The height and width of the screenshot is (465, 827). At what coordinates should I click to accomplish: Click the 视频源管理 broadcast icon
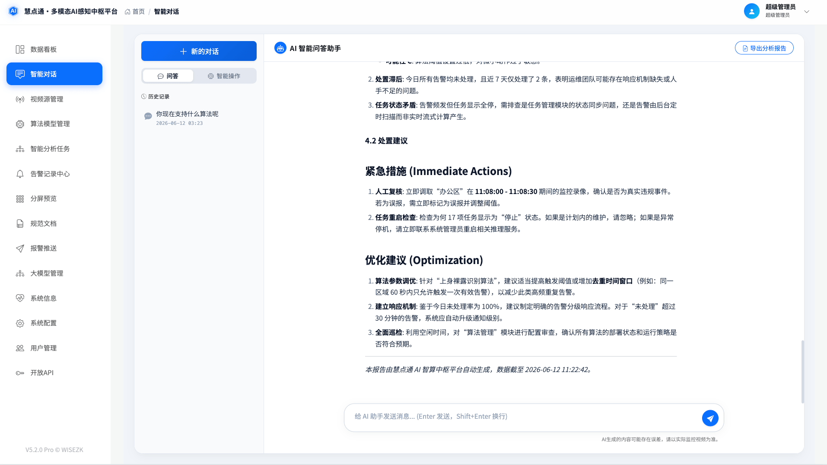coord(20,99)
